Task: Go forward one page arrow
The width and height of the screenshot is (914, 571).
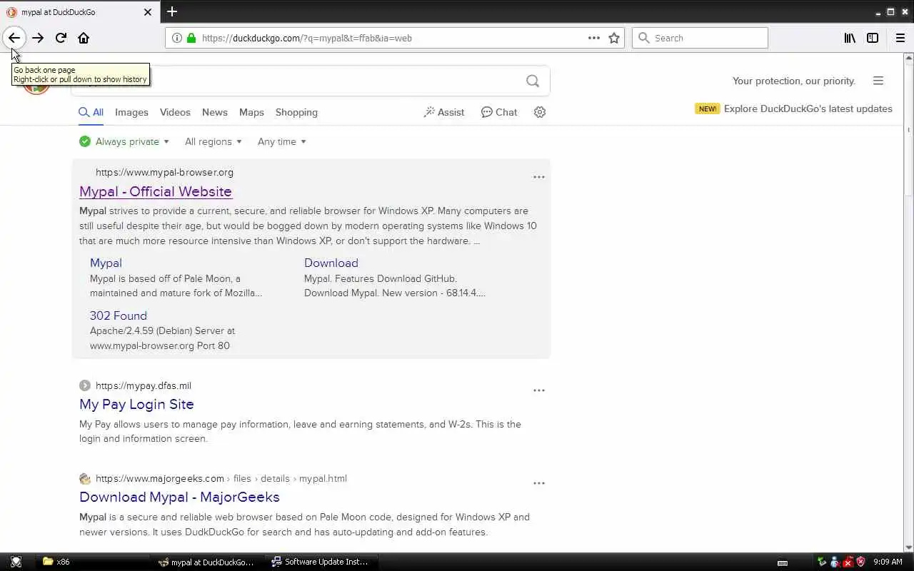Action: pyautogui.click(x=38, y=38)
